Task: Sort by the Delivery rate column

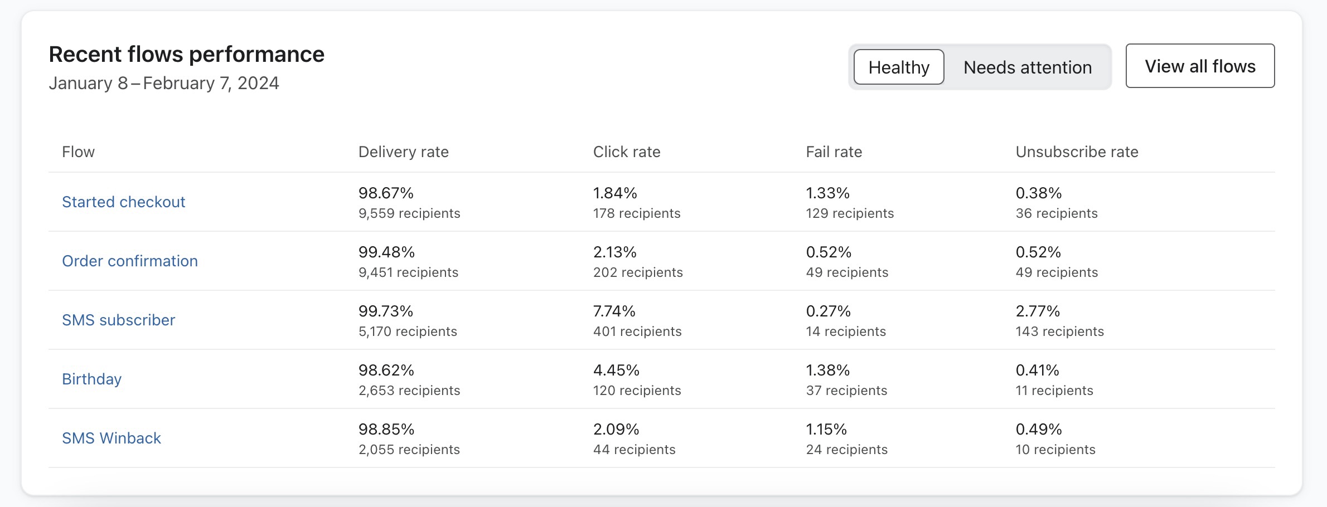Action: (x=403, y=151)
